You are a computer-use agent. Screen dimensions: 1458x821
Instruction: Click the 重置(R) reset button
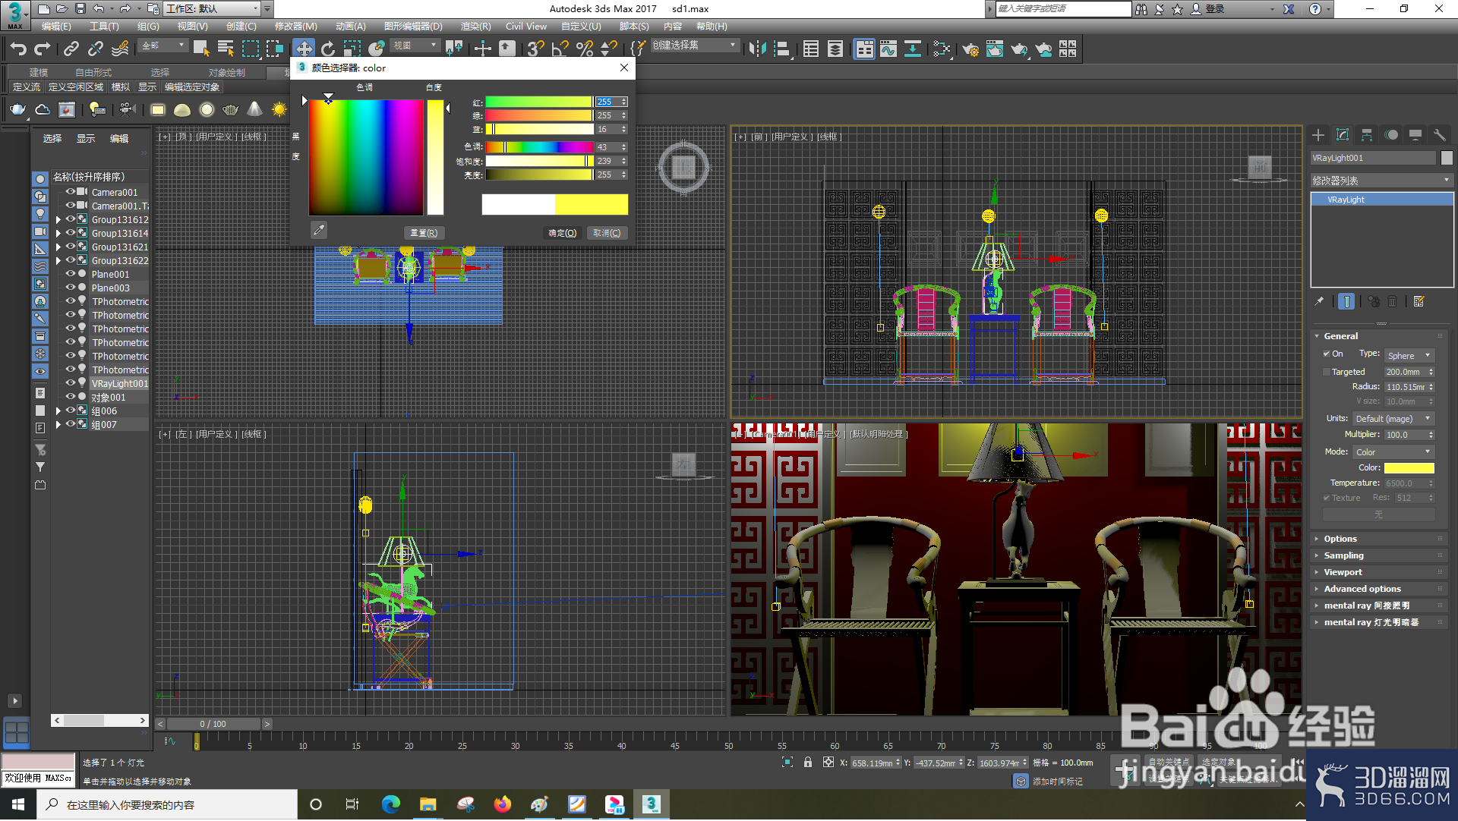coord(424,233)
